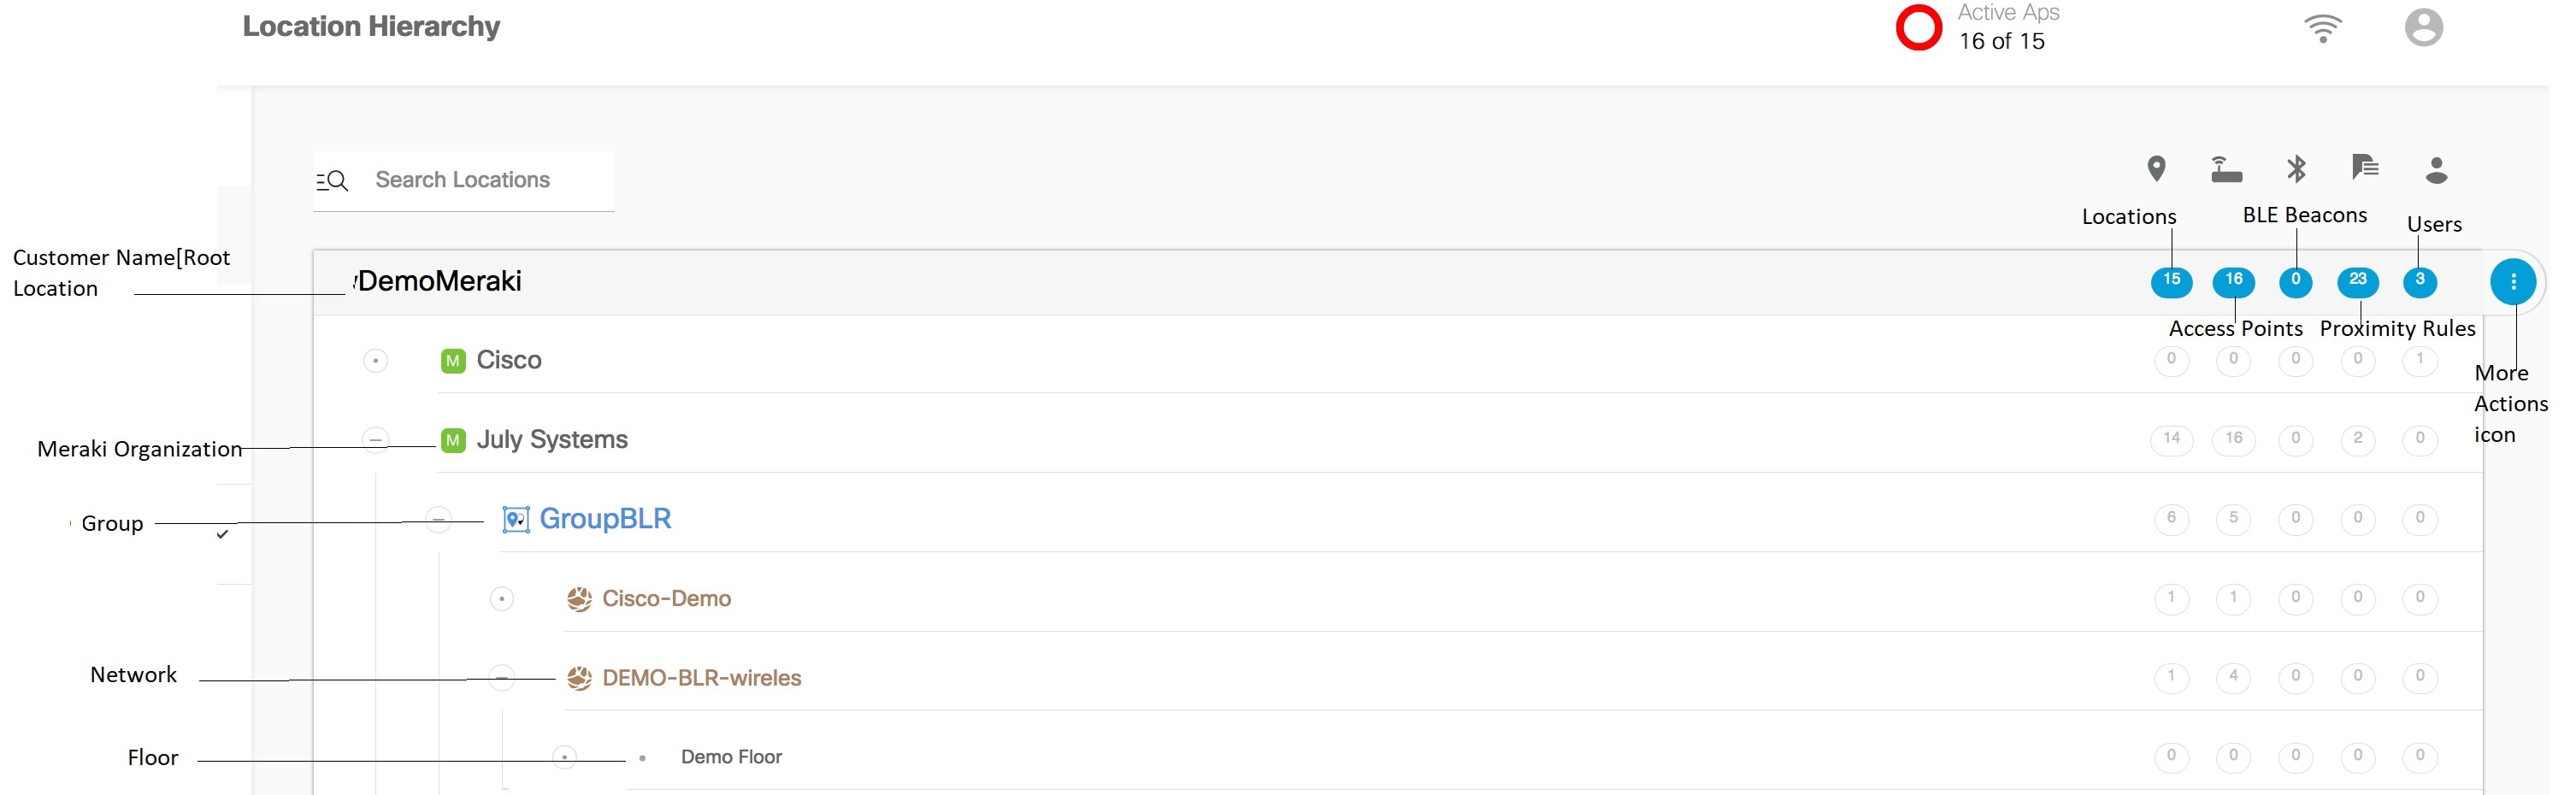Click the Proximity Rules icon
The image size is (2576, 795).
2364,167
